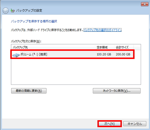The image size is (150, 130).
Task: Click the バックアップを次に保存(B): label
Action: 26,41
